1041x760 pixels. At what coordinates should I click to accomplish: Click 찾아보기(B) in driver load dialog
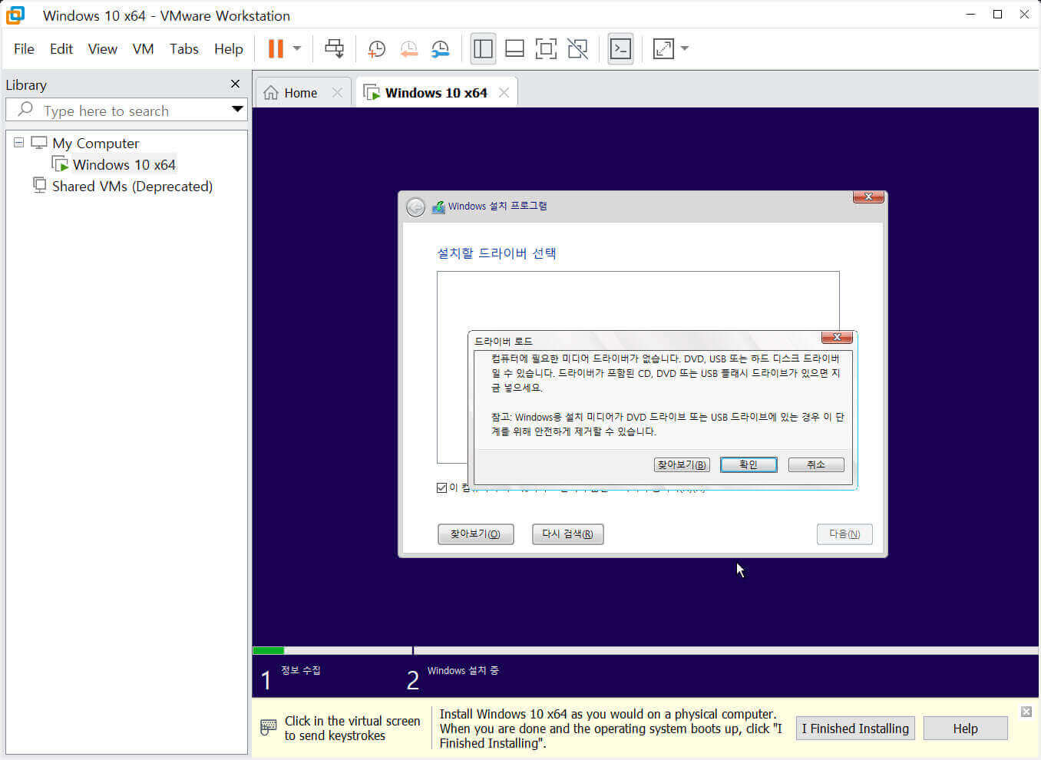pyautogui.click(x=682, y=465)
